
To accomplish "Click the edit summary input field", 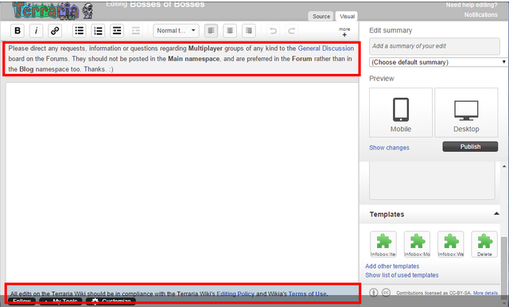I will point(434,46).
